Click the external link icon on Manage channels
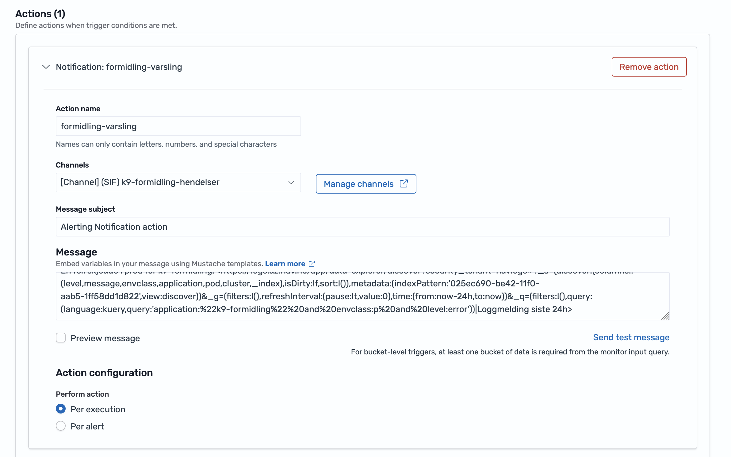Image resolution: width=731 pixels, height=457 pixels. click(404, 184)
